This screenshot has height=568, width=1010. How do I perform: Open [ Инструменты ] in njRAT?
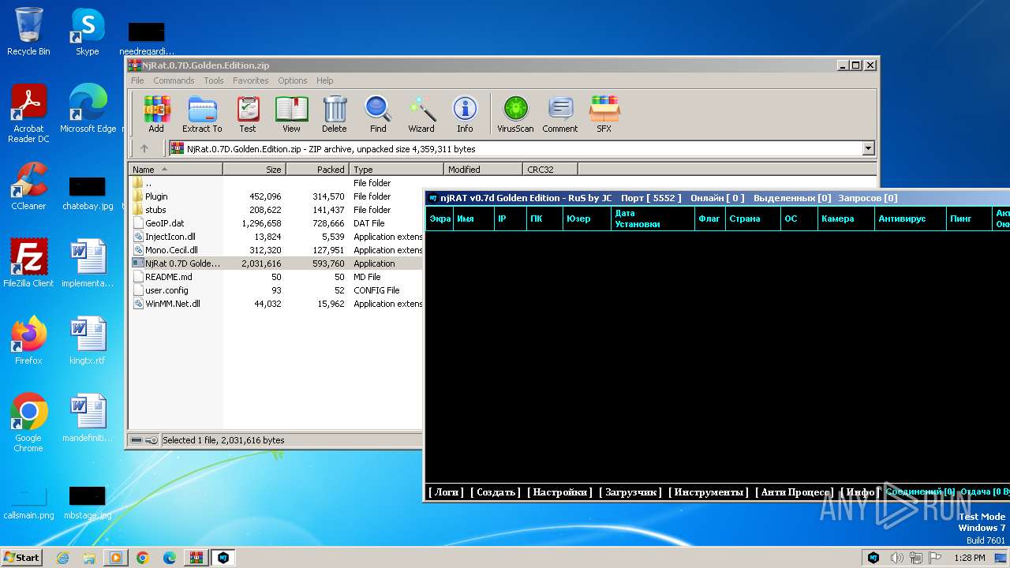pyautogui.click(x=709, y=492)
